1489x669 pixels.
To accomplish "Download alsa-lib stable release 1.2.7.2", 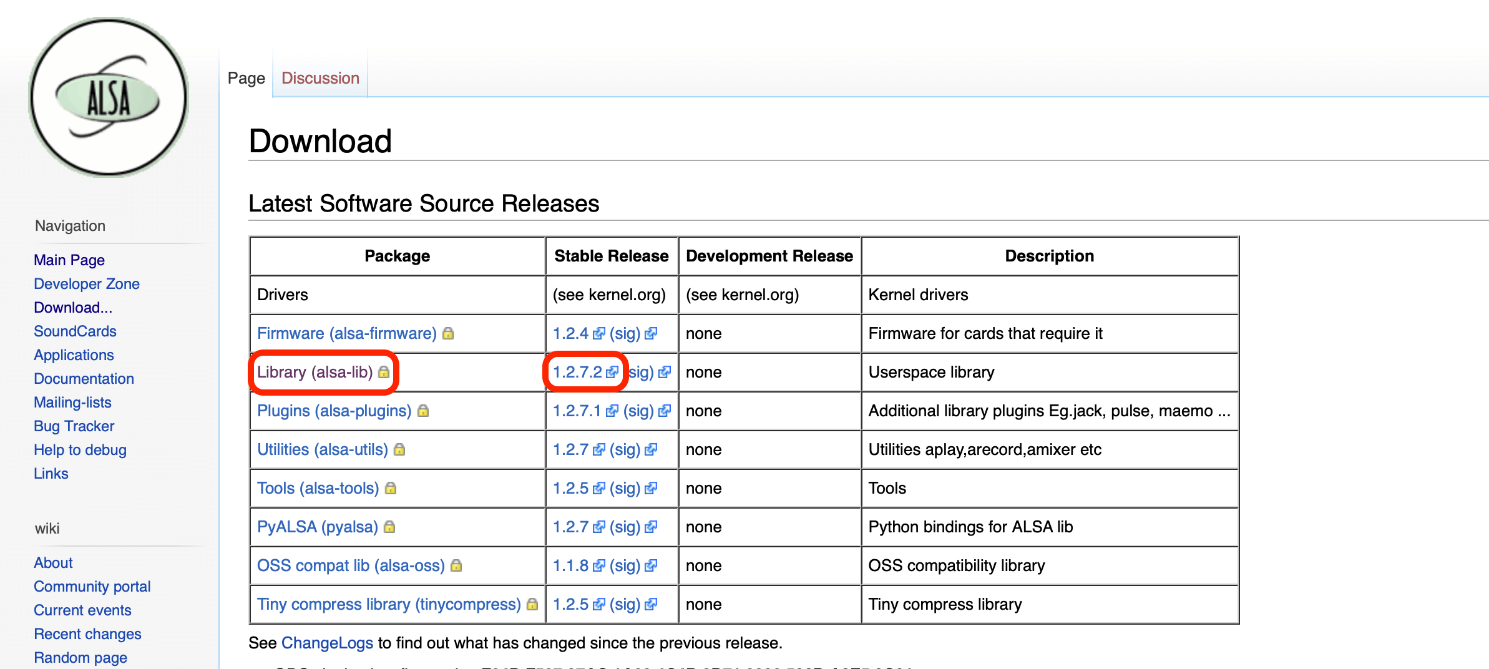I will coord(578,373).
